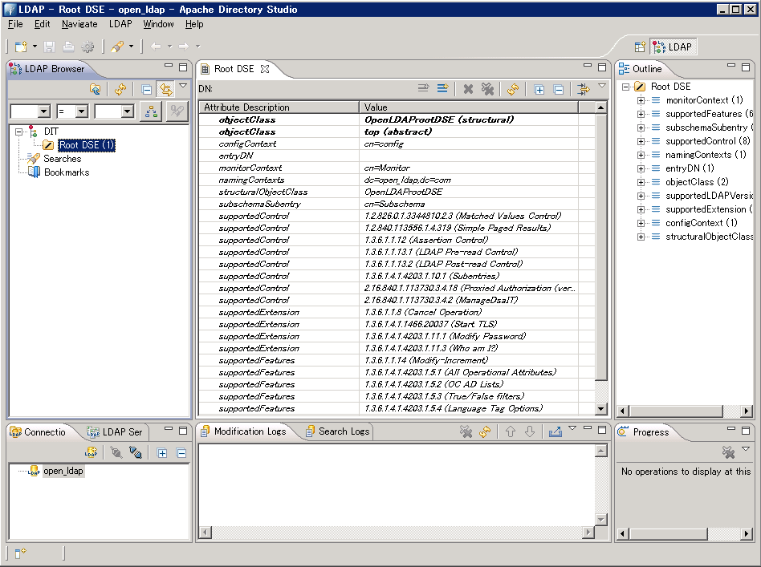The image size is (761, 567).
Task: Toggle Link with Editor in LDAP Browser
Action: click(166, 89)
